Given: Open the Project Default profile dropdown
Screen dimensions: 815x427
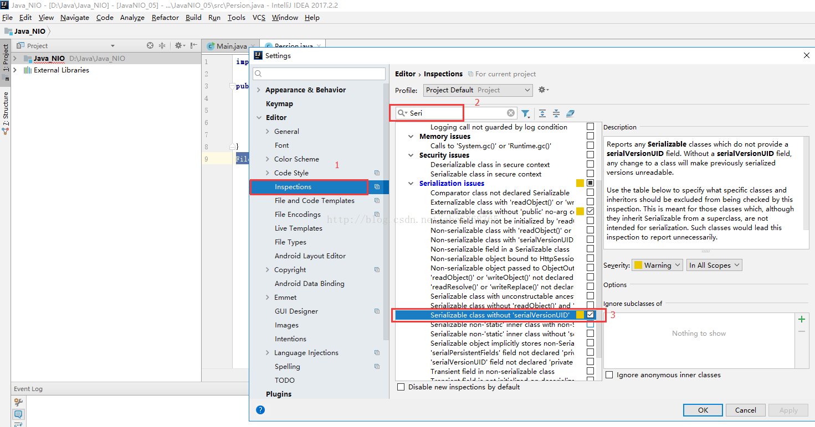Looking at the screenshot, I should pyautogui.click(x=478, y=90).
